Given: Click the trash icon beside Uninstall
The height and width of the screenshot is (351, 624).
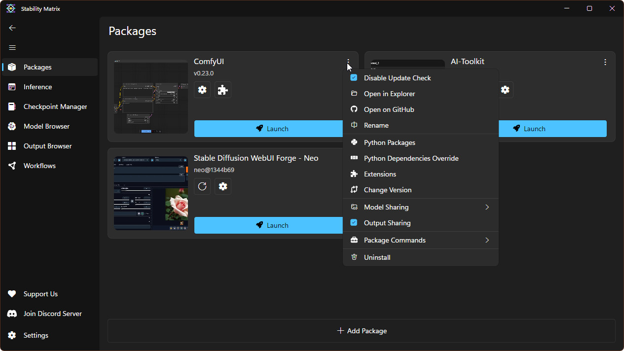Looking at the screenshot, I should coord(354,257).
